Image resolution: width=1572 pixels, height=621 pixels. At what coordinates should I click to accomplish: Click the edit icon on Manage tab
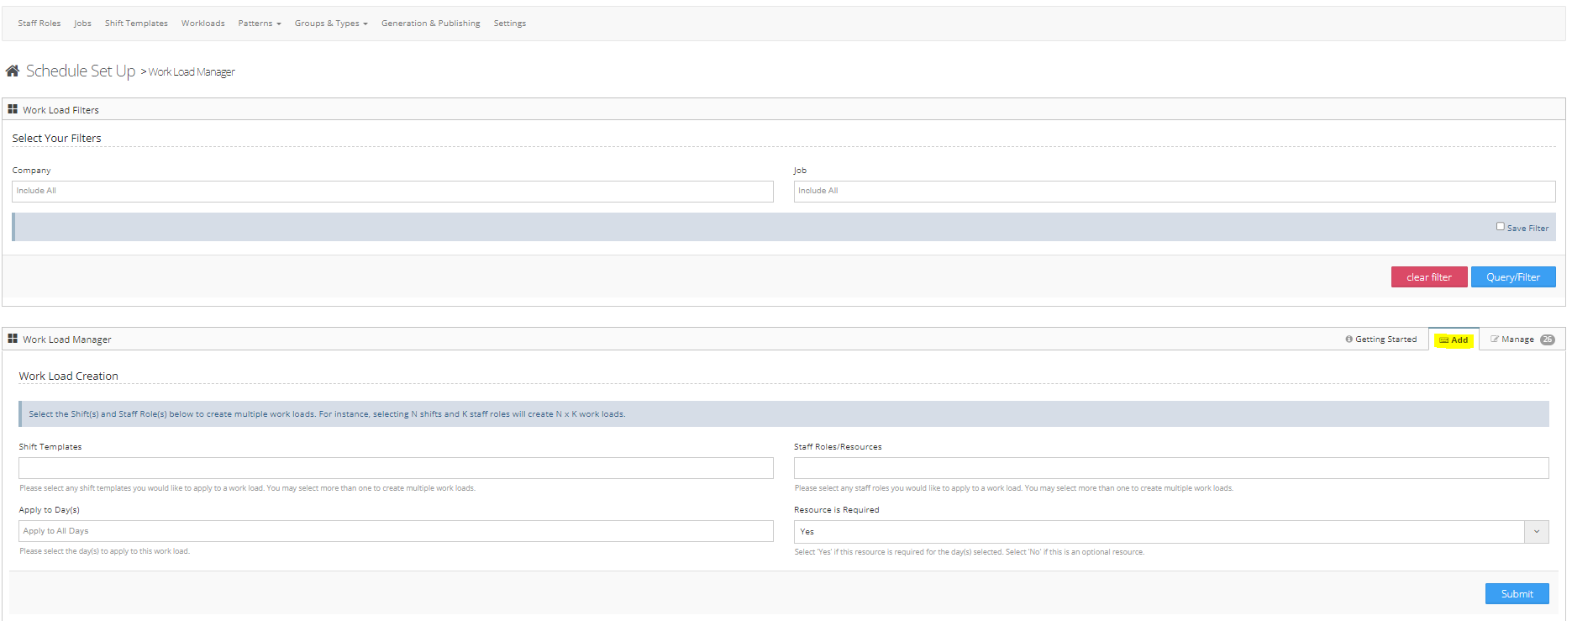[x=1495, y=339]
